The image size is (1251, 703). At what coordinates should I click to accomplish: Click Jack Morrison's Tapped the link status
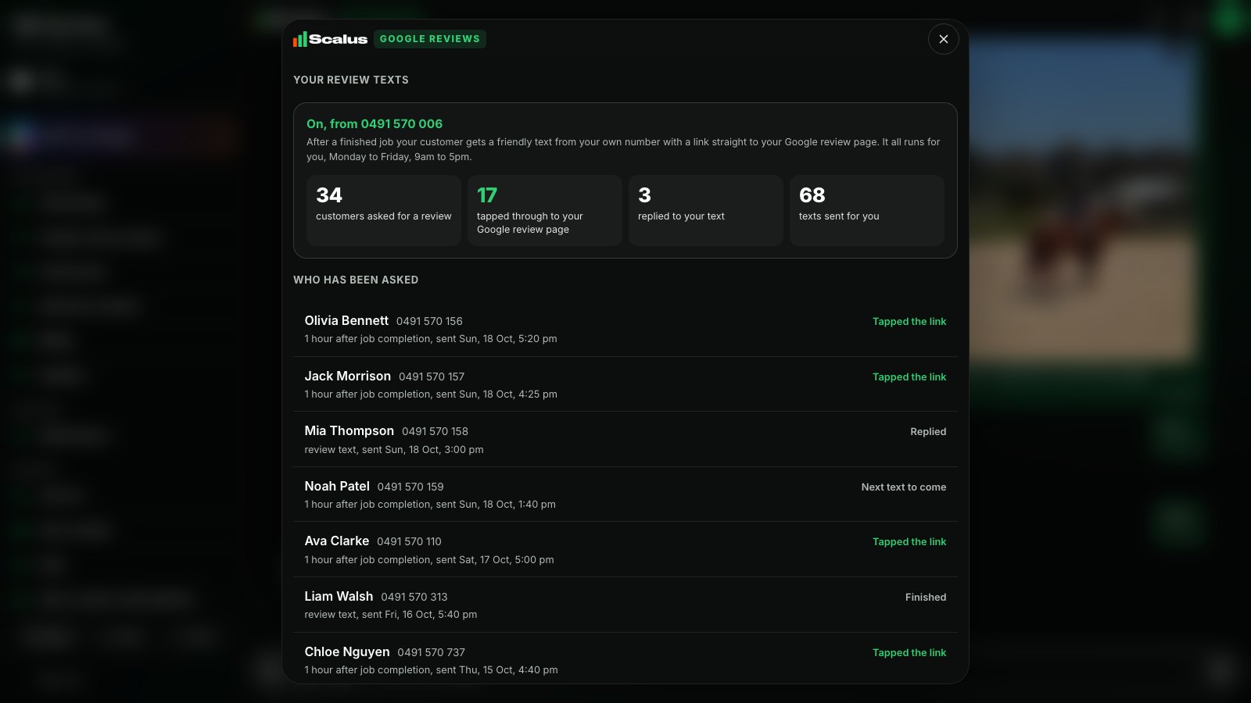pyautogui.click(x=909, y=376)
